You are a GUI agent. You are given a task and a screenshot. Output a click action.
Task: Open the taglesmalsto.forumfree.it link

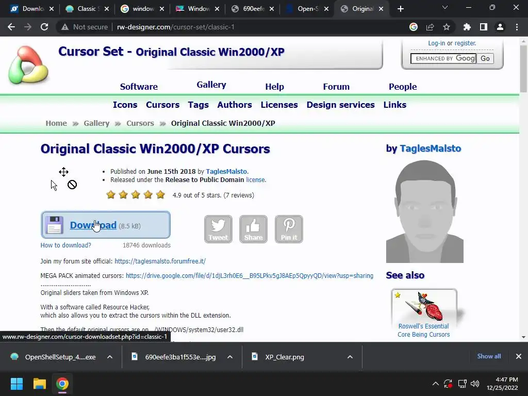coord(160,261)
